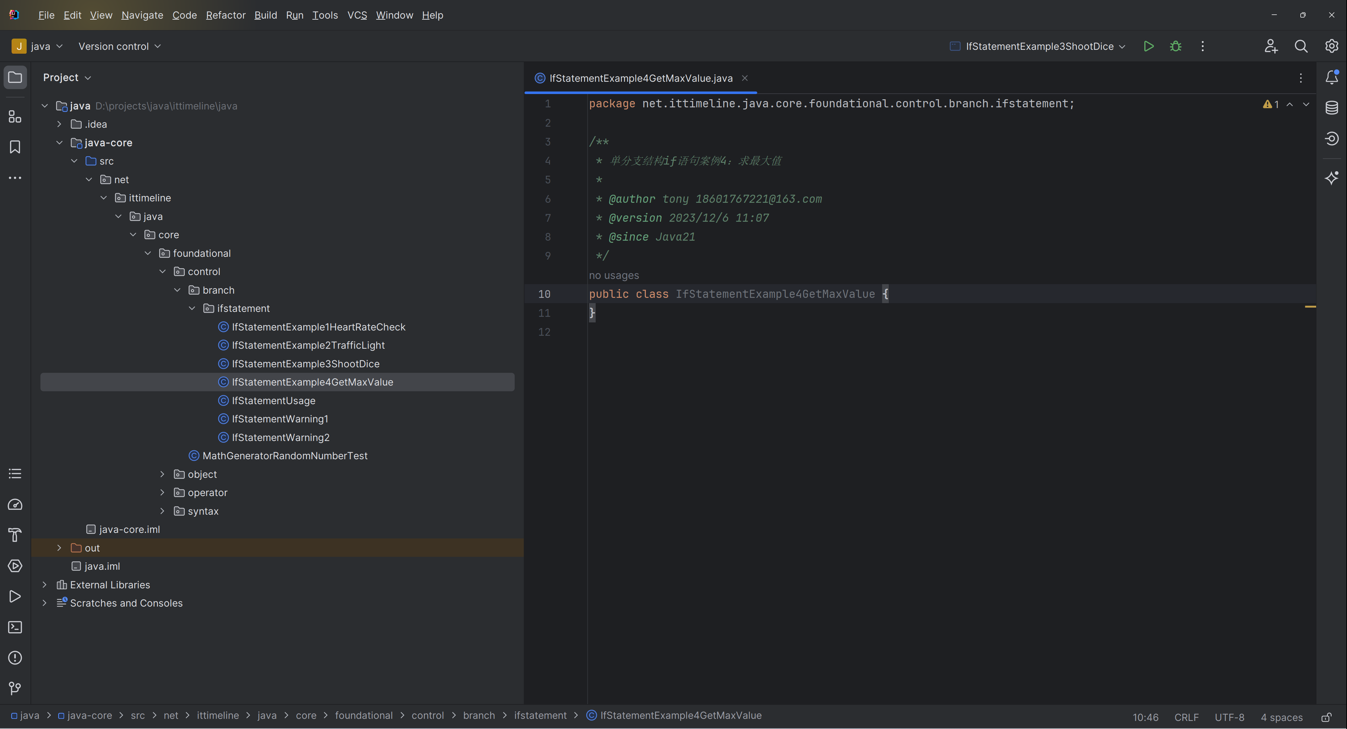This screenshot has height=729, width=1347.
Task: Open the Notifications bell
Action: tap(1332, 78)
